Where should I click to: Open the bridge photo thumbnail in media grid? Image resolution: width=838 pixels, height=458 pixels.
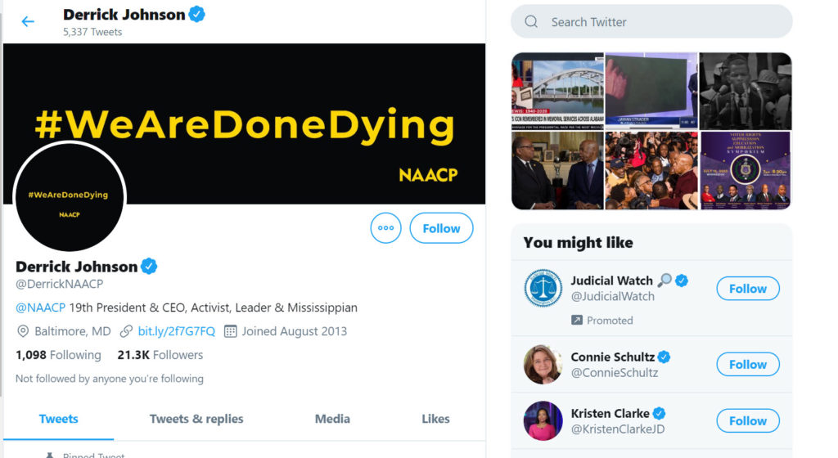tap(557, 91)
